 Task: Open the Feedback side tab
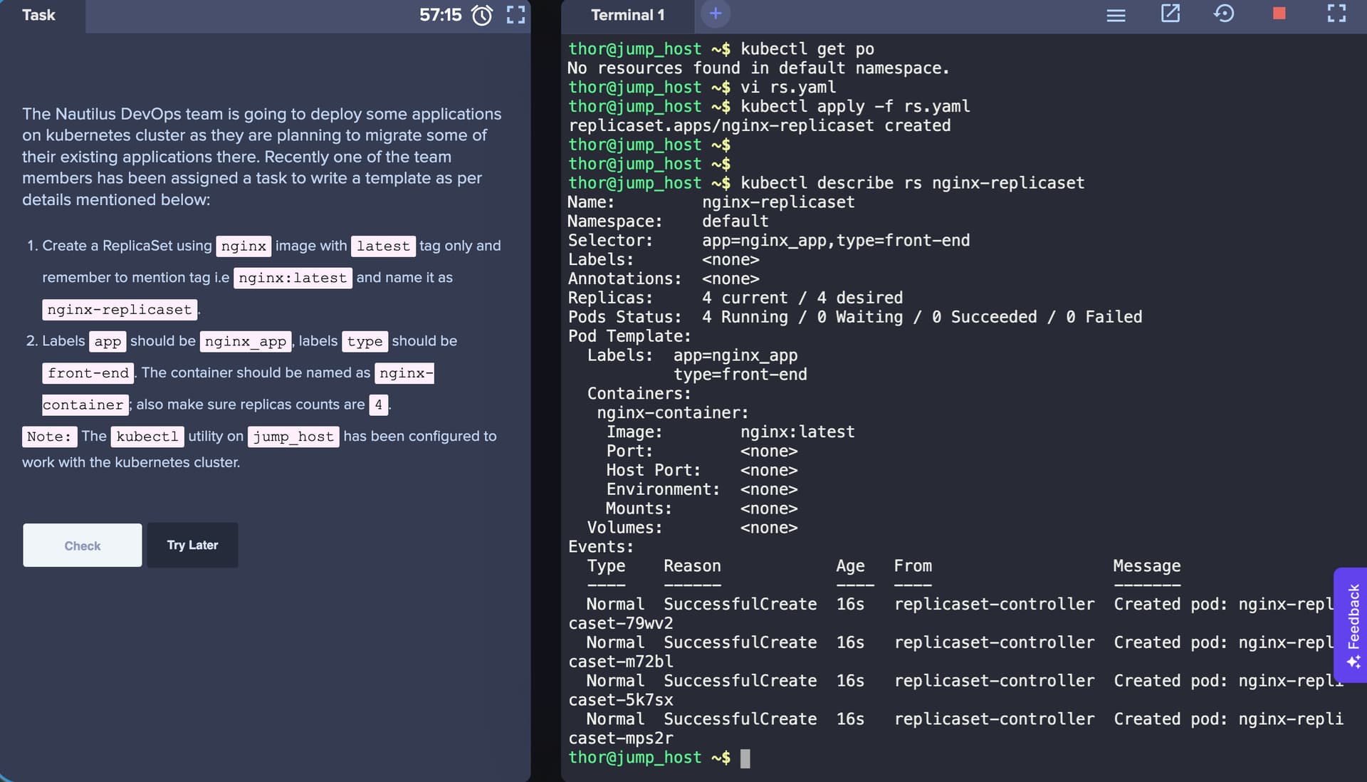pyautogui.click(x=1352, y=625)
